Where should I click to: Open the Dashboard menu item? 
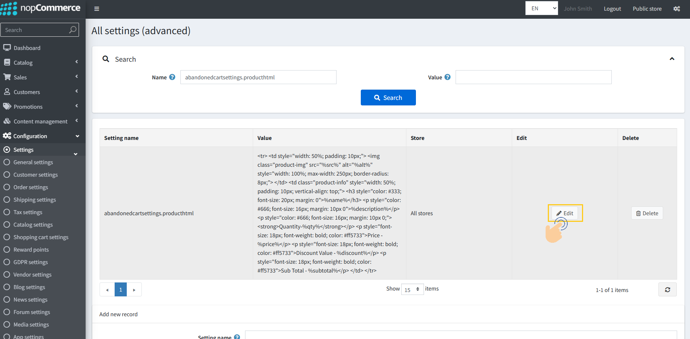click(x=27, y=48)
